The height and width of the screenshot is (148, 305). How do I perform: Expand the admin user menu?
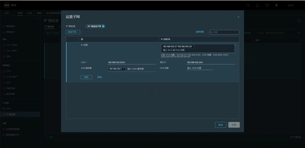[295, 5]
